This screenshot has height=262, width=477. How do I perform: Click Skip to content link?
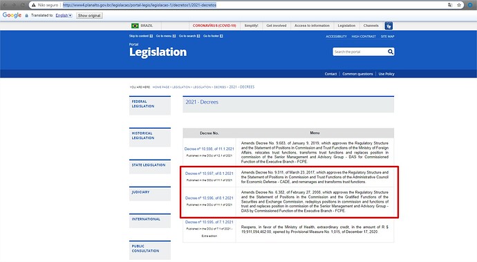point(141,36)
